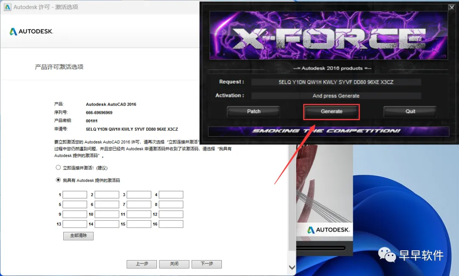Screen dimensions: 459x276
Task: Click the Autodesk icon in the title bar
Action: [x=7, y=7]
